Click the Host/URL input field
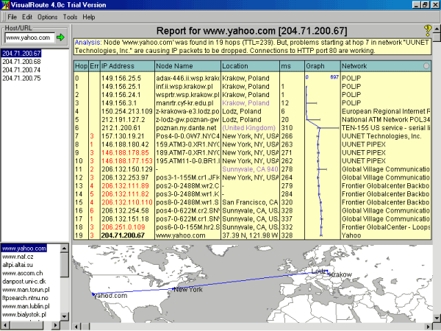 point(29,38)
